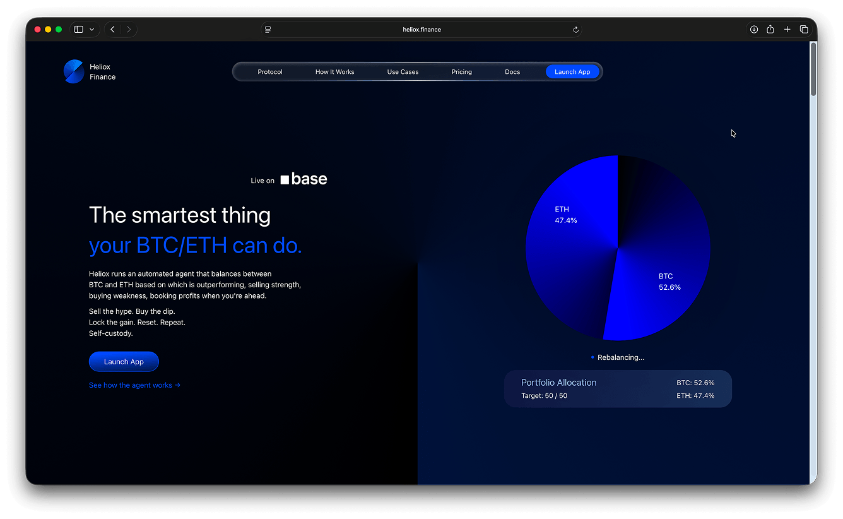Click the 'Sell the hype. Buy the dip.' line
Viewport: 843px width, 519px height.
click(x=132, y=312)
